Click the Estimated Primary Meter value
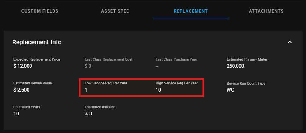The image size is (306, 133). click(235, 66)
